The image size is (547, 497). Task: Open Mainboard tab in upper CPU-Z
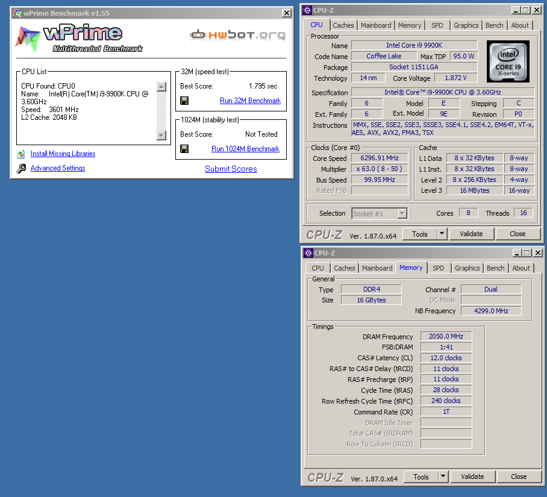(x=376, y=25)
